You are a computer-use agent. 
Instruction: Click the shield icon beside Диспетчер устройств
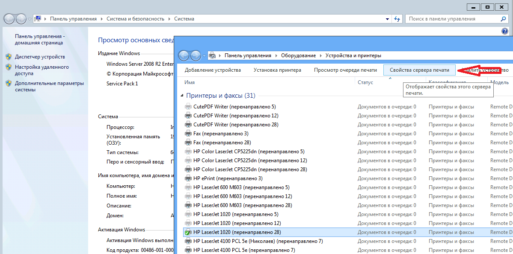[9, 57]
